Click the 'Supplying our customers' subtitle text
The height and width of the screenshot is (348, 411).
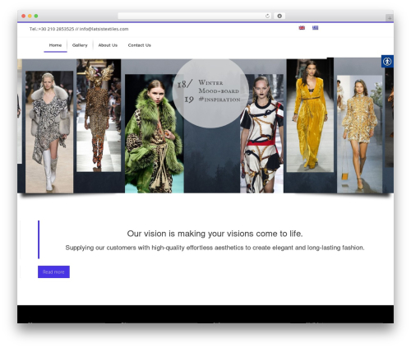215,248
